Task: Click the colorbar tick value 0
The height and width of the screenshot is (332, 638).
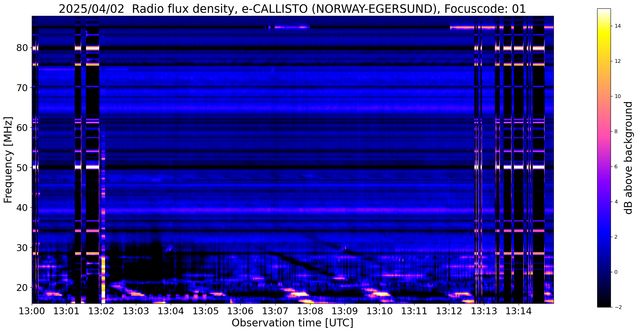Action: [x=616, y=272]
